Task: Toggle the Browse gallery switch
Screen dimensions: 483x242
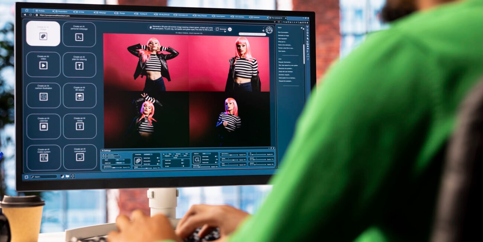Action: point(158,161)
